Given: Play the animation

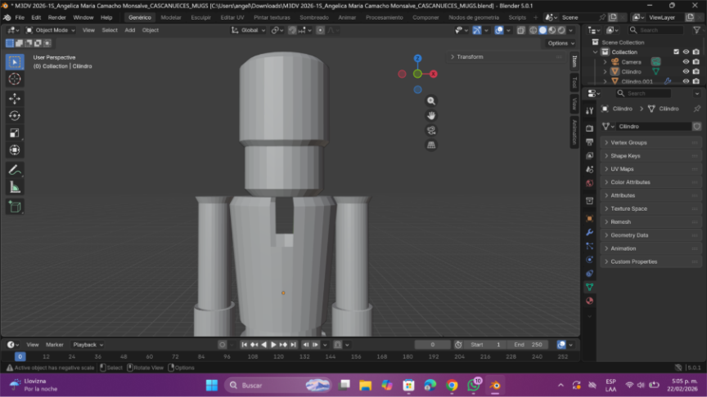Looking at the screenshot, I should (x=273, y=345).
